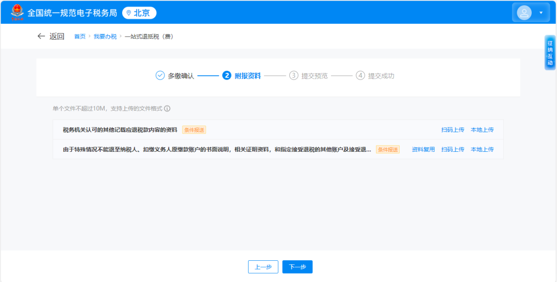Click 本地上传 in the 由于特殊情况 row
The image size is (557, 282).
pos(482,149)
